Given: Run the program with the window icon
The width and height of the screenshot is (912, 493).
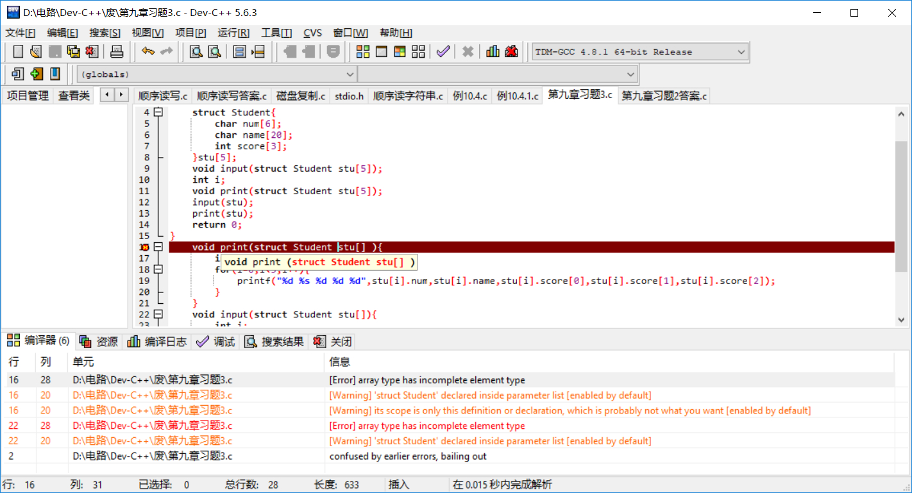Looking at the screenshot, I should coord(381,52).
